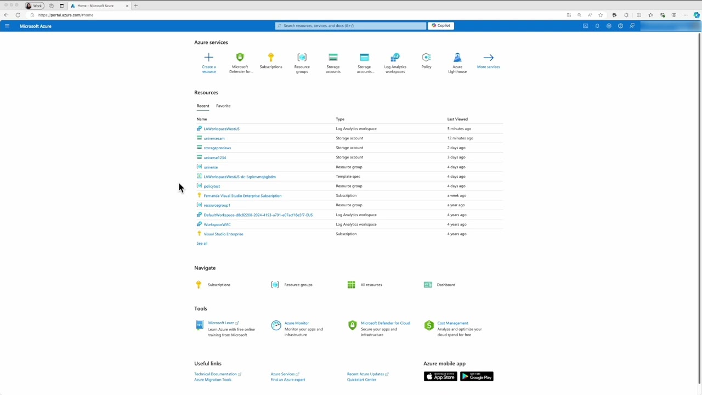
Task: Open the Feedback icon in the header
Action: tap(632, 26)
